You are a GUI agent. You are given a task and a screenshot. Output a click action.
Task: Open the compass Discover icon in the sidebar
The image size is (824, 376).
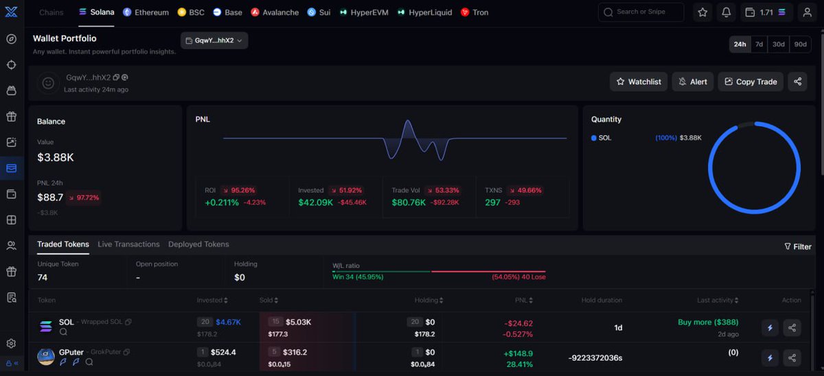(x=11, y=38)
